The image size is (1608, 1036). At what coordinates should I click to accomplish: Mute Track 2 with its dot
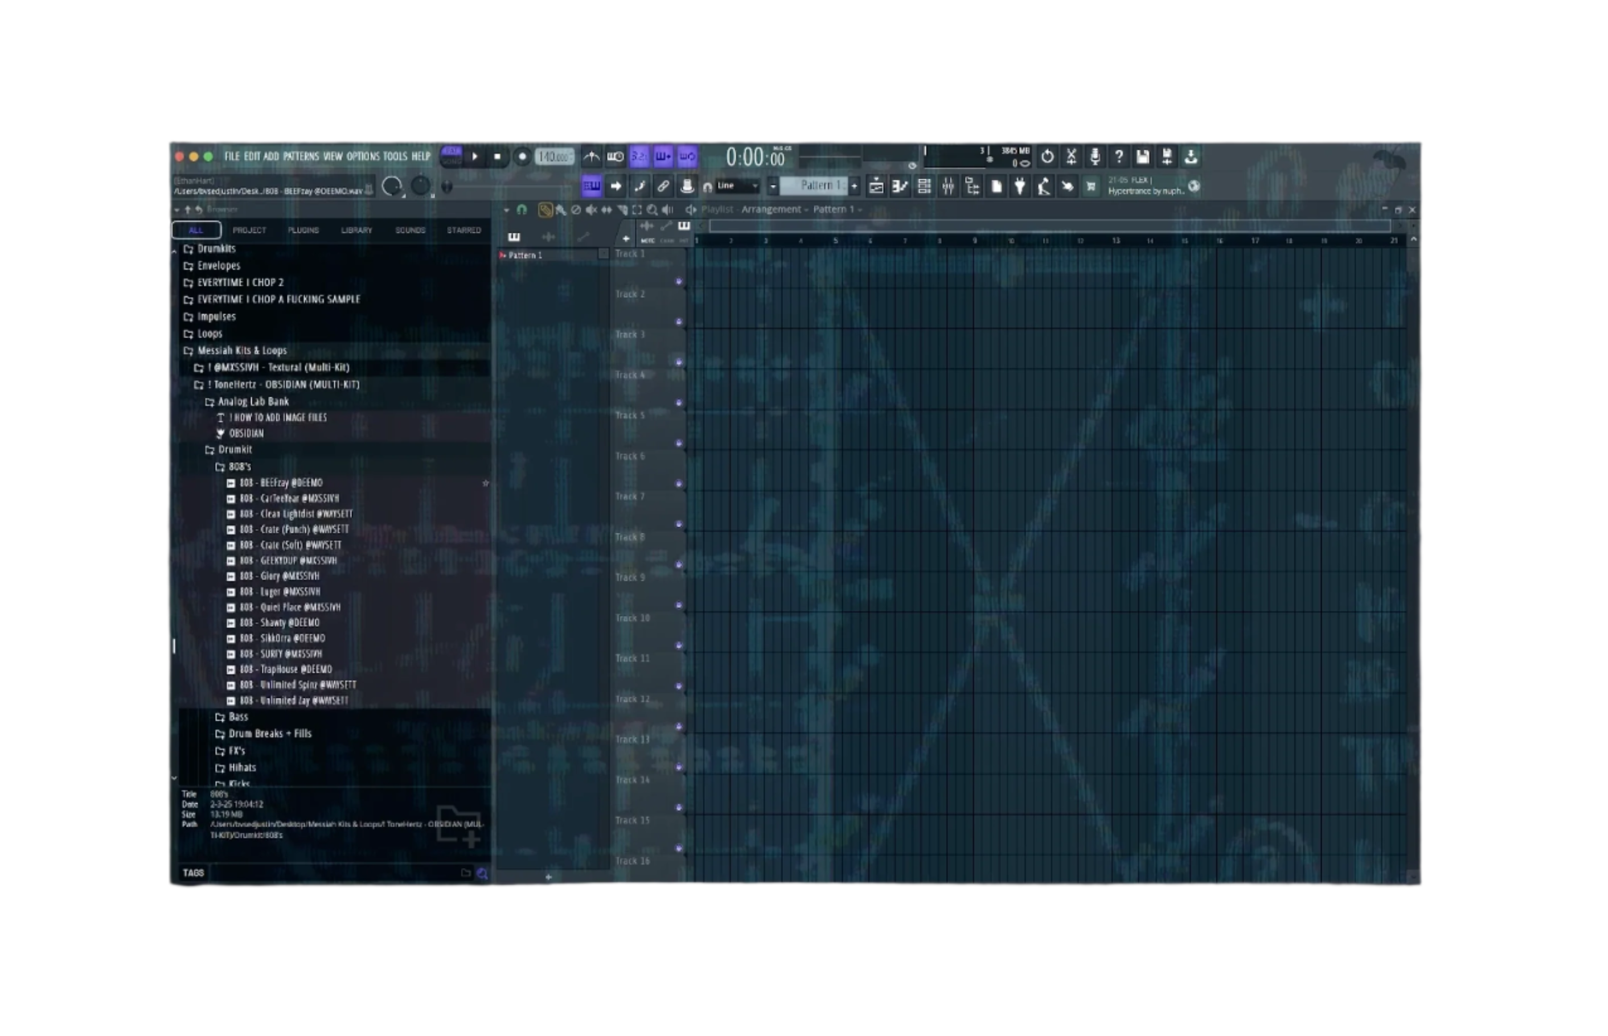(x=679, y=322)
